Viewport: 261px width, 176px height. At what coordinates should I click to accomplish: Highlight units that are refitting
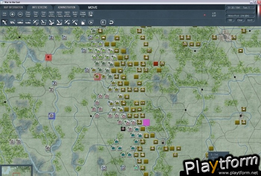[51, 14]
